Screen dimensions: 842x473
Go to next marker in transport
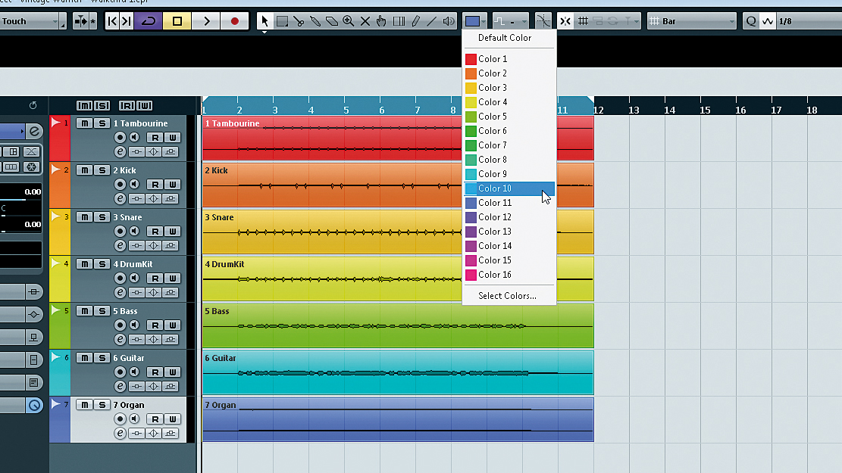point(127,21)
